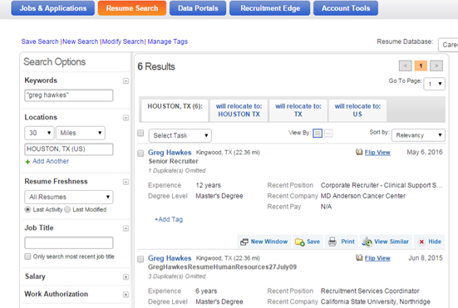Check Only search most recent job title

[x=27, y=257]
